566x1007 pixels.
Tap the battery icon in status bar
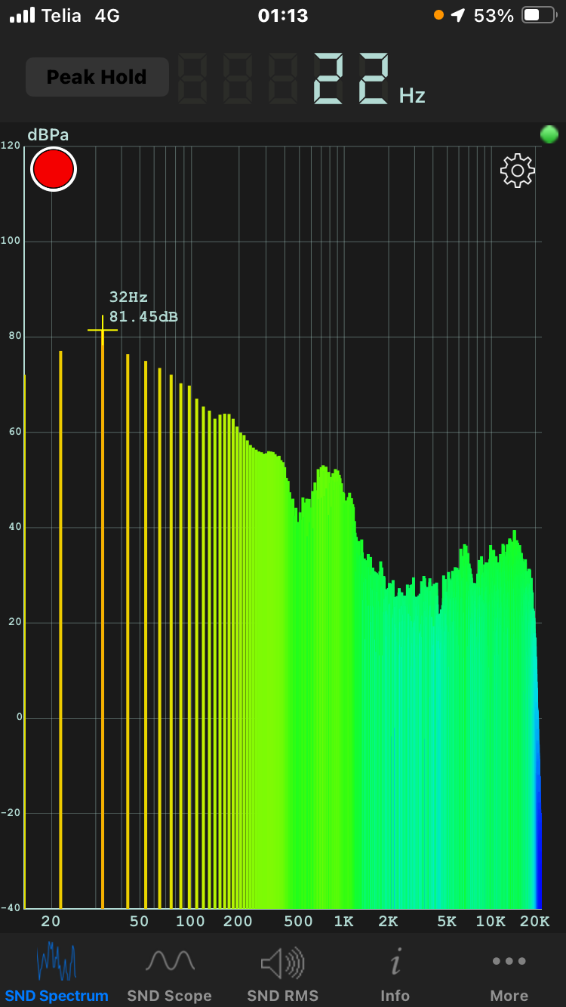pyautogui.click(x=540, y=16)
